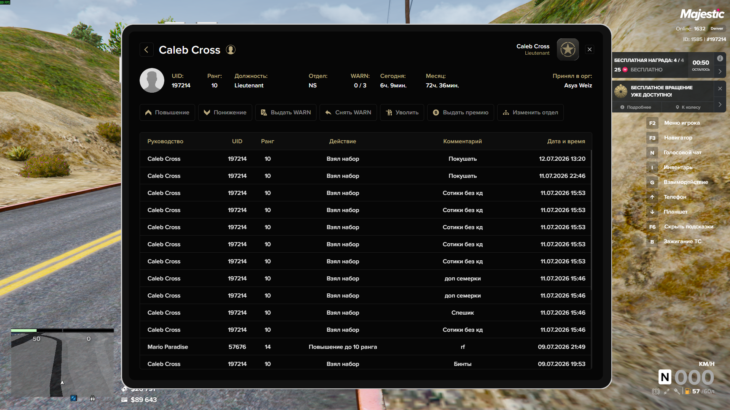Viewport: 730px width, 410px height.
Task: Open Подробнее in the free spin notification
Action: tap(636, 107)
